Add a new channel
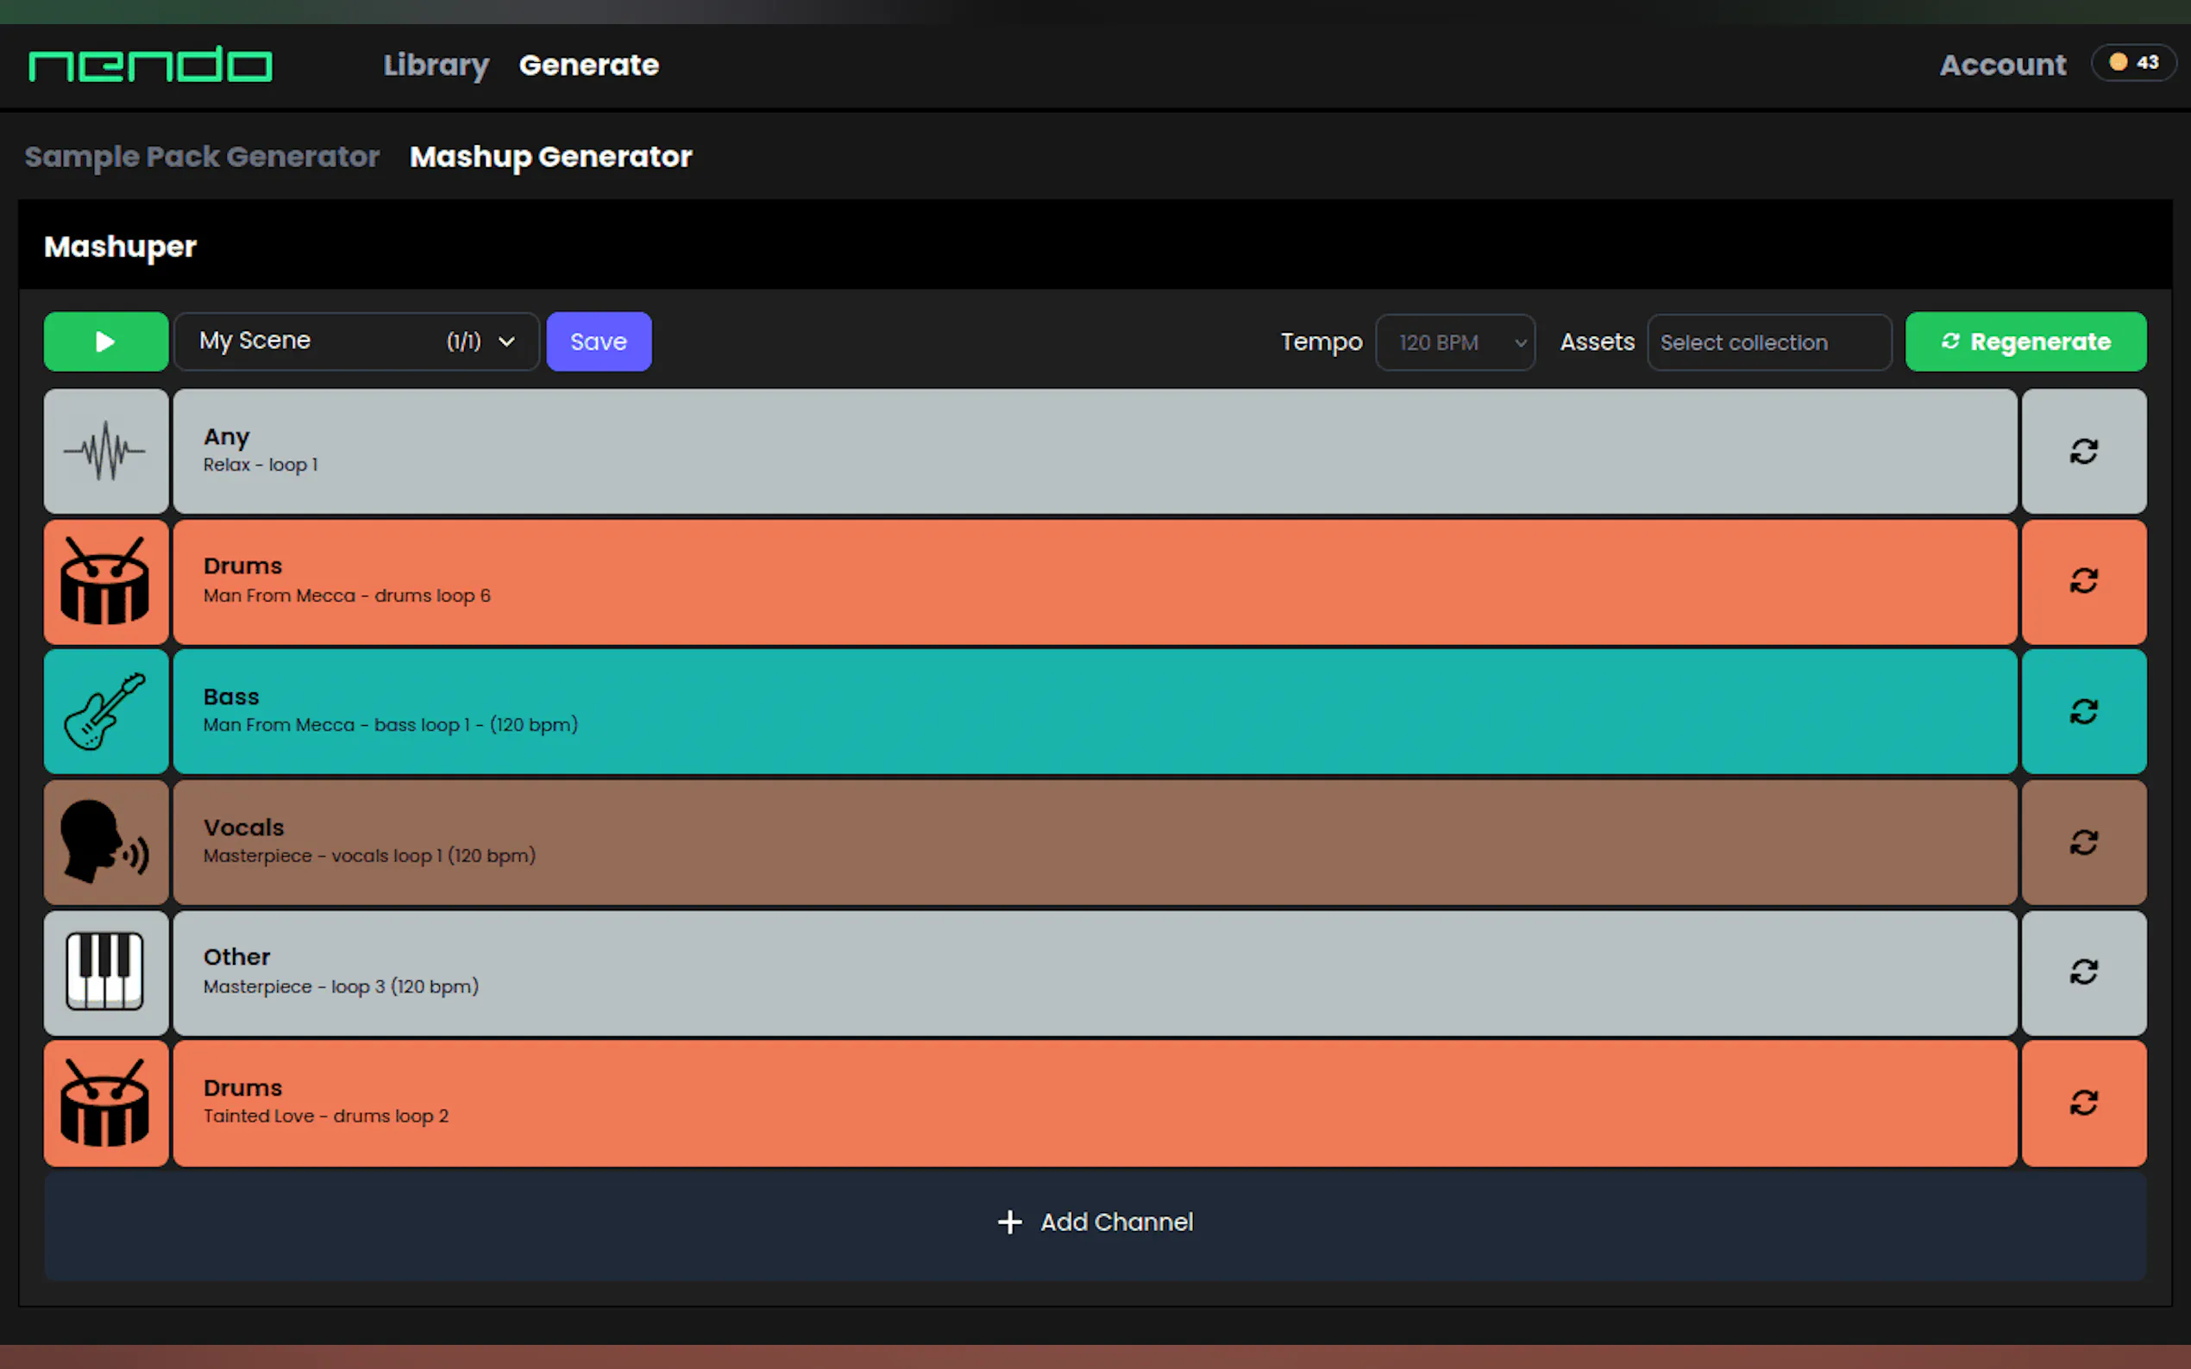The width and height of the screenshot is (2191, 1369). coord(1095,1222)
